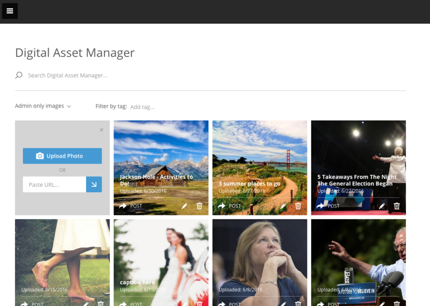Open the hamburger menu
This screenshot has height=306, width=430.
click(x=9, y=11)
